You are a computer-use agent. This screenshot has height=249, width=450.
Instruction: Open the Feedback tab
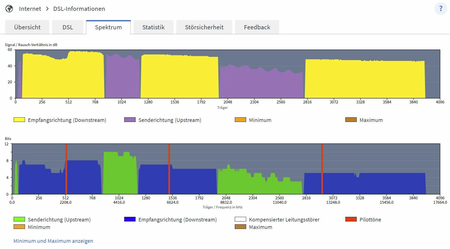pyautogui.click(x=257, y=27)
